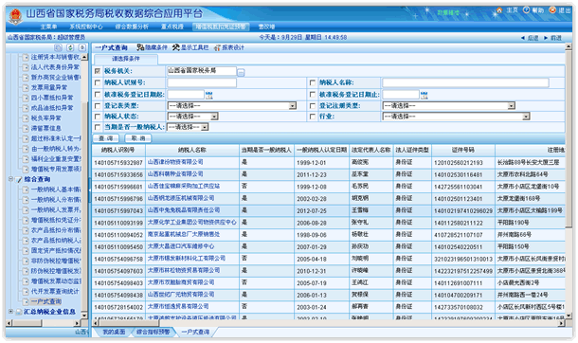Open the 登记表类型 dropdown
The width and height of the screenshot is (578, 343).
pos(232,106)
